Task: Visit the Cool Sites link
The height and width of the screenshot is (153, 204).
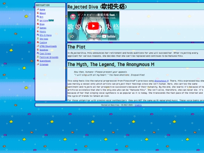Action: pos(45,54)
